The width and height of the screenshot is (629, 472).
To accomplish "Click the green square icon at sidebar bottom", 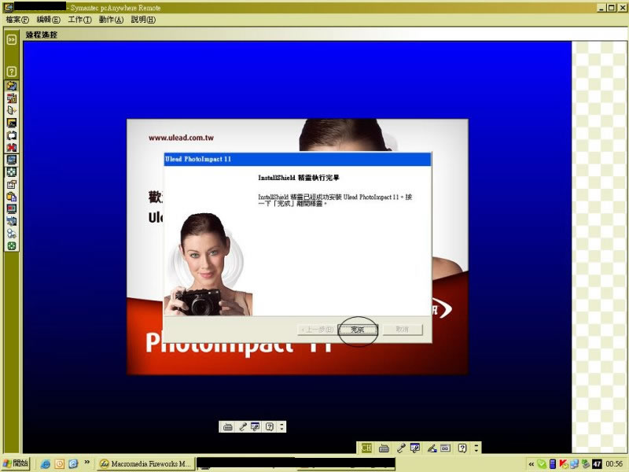I will coord(12,245).
